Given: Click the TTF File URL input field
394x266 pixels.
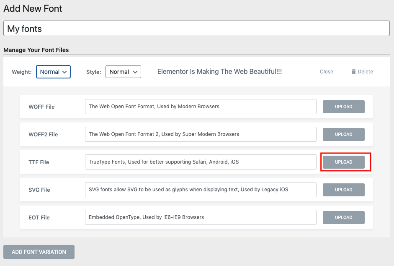Looking at the screenshot, I should click(x=201, y=162).
